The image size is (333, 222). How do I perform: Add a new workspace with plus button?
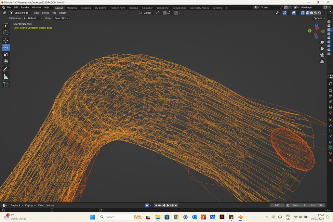(227, 8)
